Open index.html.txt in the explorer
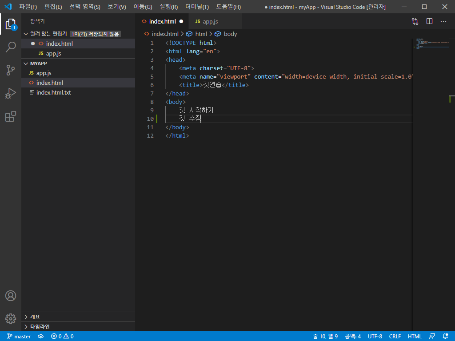 tap(78, 92)
